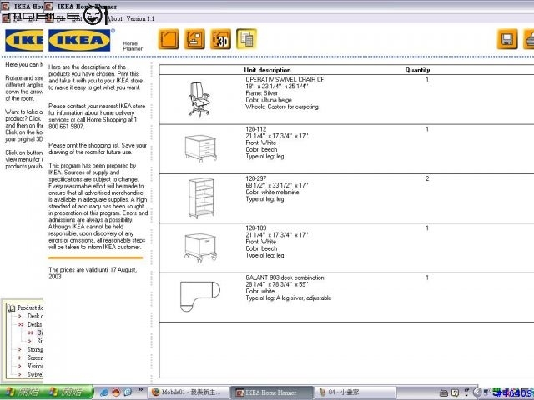Select the shopping list calculator icon

click(x=246, y=39)
